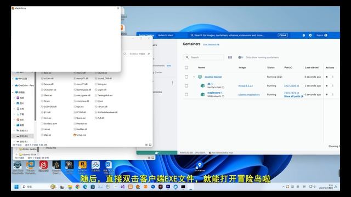This screenshot has width=351, height=197.
Task: Select Map.wz in the file list
Action: [46, 135]
